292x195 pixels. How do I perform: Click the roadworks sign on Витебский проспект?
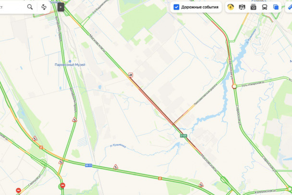(74, 120)
